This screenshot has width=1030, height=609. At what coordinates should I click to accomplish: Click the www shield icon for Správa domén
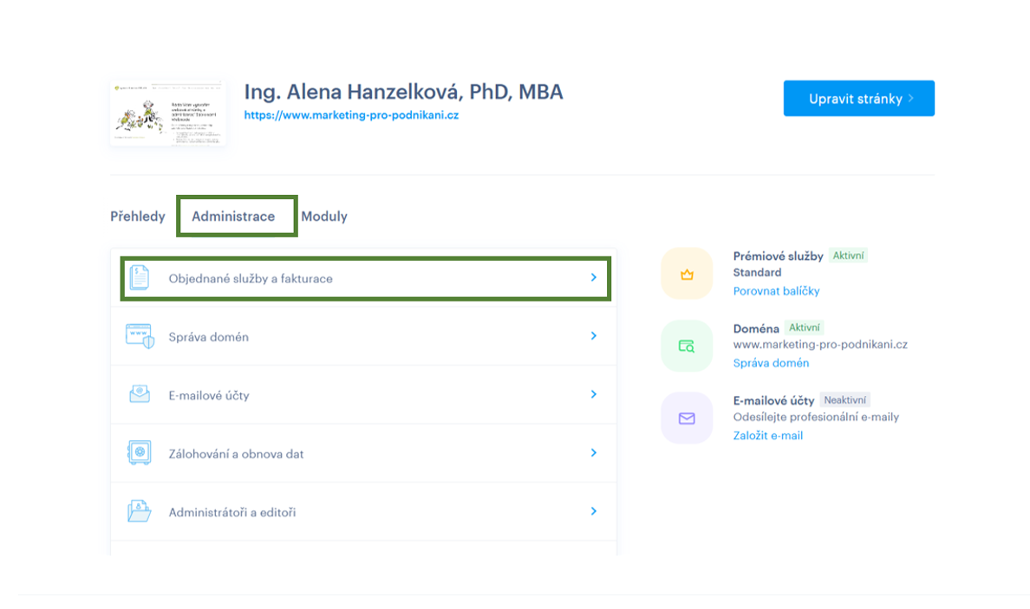(x=140, y=336)
